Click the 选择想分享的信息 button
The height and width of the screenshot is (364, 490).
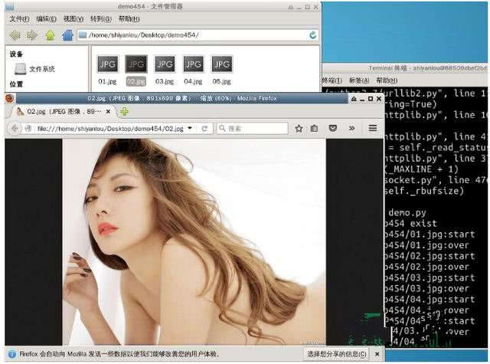[336, 354]
